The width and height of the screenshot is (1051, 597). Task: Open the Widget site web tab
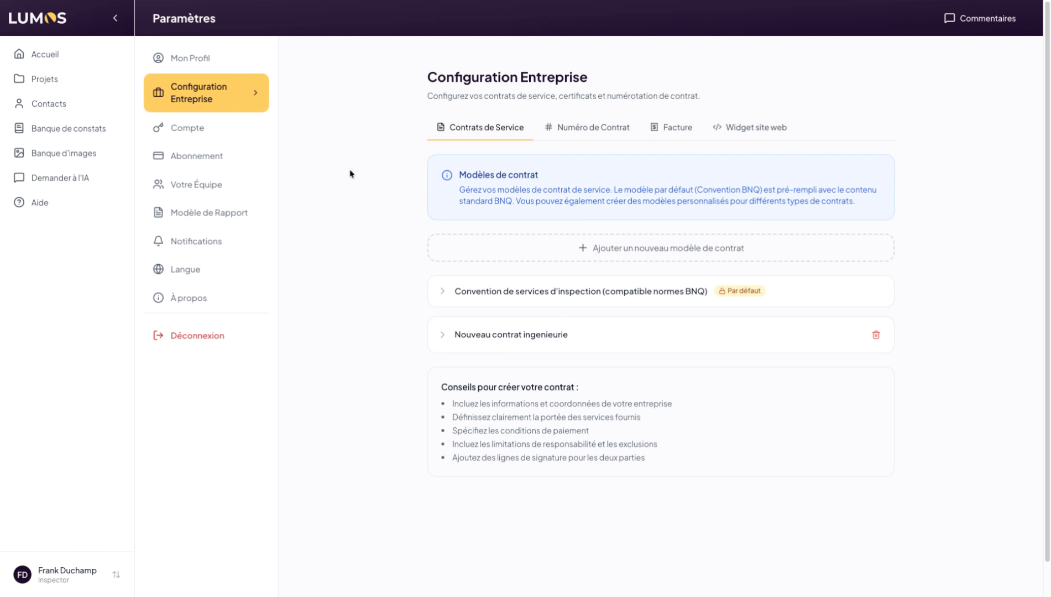pos(750,127)
